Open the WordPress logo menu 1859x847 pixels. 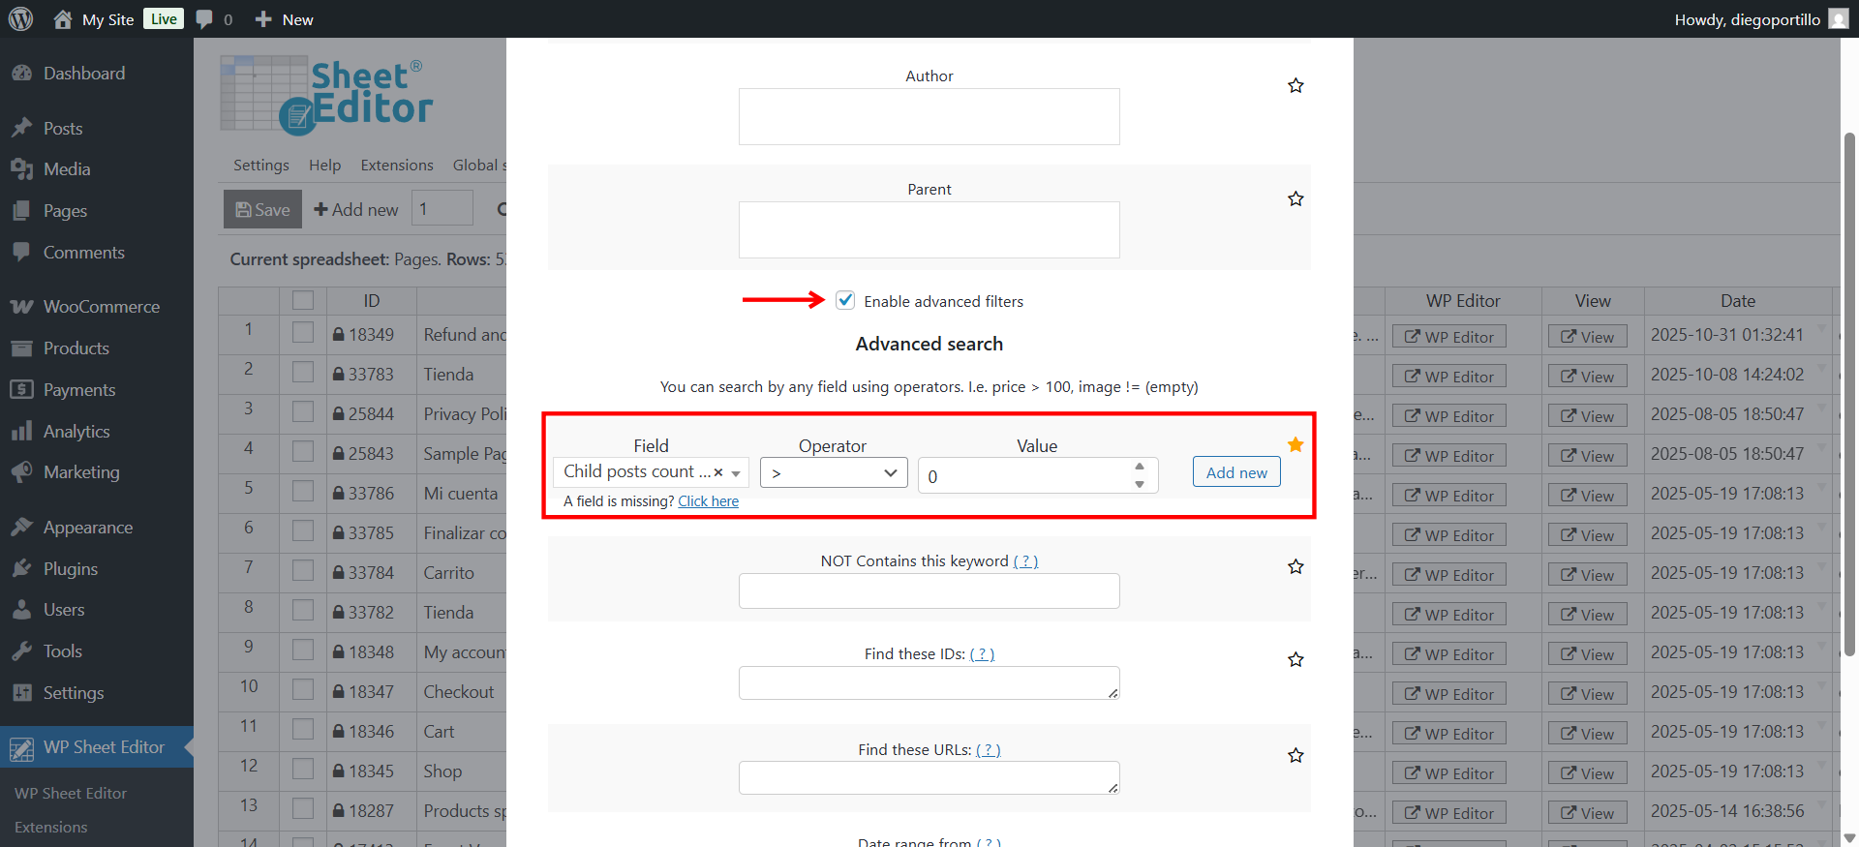pos(20,19)
